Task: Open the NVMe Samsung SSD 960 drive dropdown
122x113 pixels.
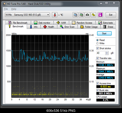Action: coord(27,15)
